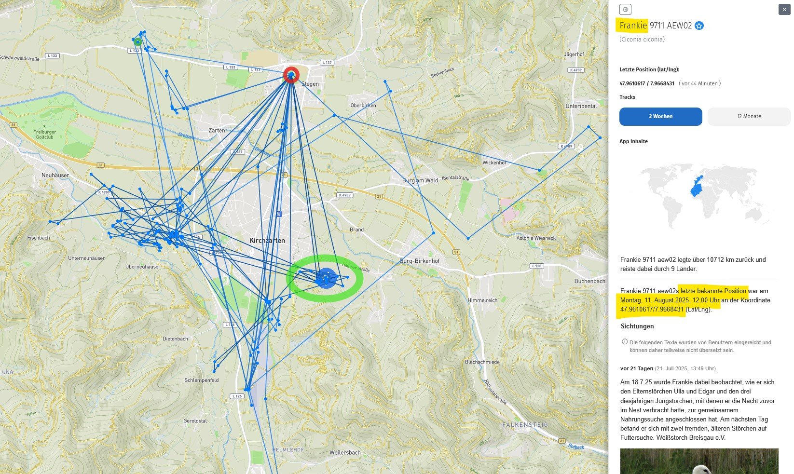Click the info icon under Sichtungen

625,342
